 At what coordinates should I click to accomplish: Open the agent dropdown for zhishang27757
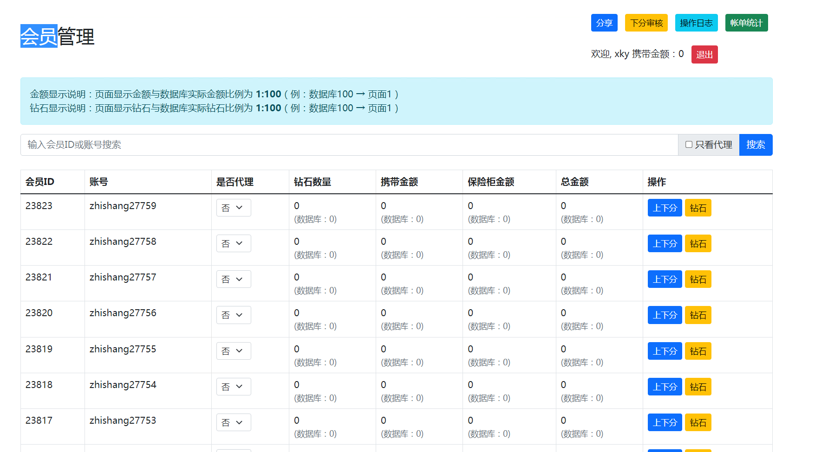coord(234,279)
